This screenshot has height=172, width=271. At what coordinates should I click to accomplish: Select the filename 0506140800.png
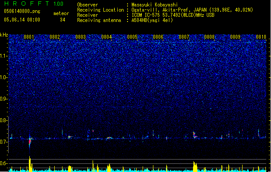pyautogui.click(x=22, y=11)
